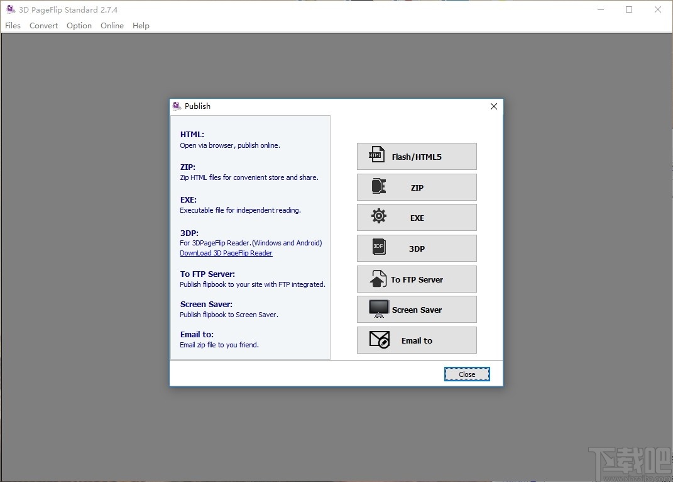
Task: Click the gear icon on EXE button
Action: 378,216
